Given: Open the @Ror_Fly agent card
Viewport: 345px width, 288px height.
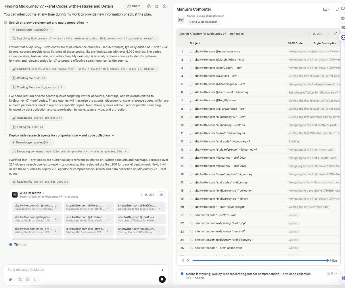Looking at the screenshot, I should pyautogui.click(x=37, y=230).
